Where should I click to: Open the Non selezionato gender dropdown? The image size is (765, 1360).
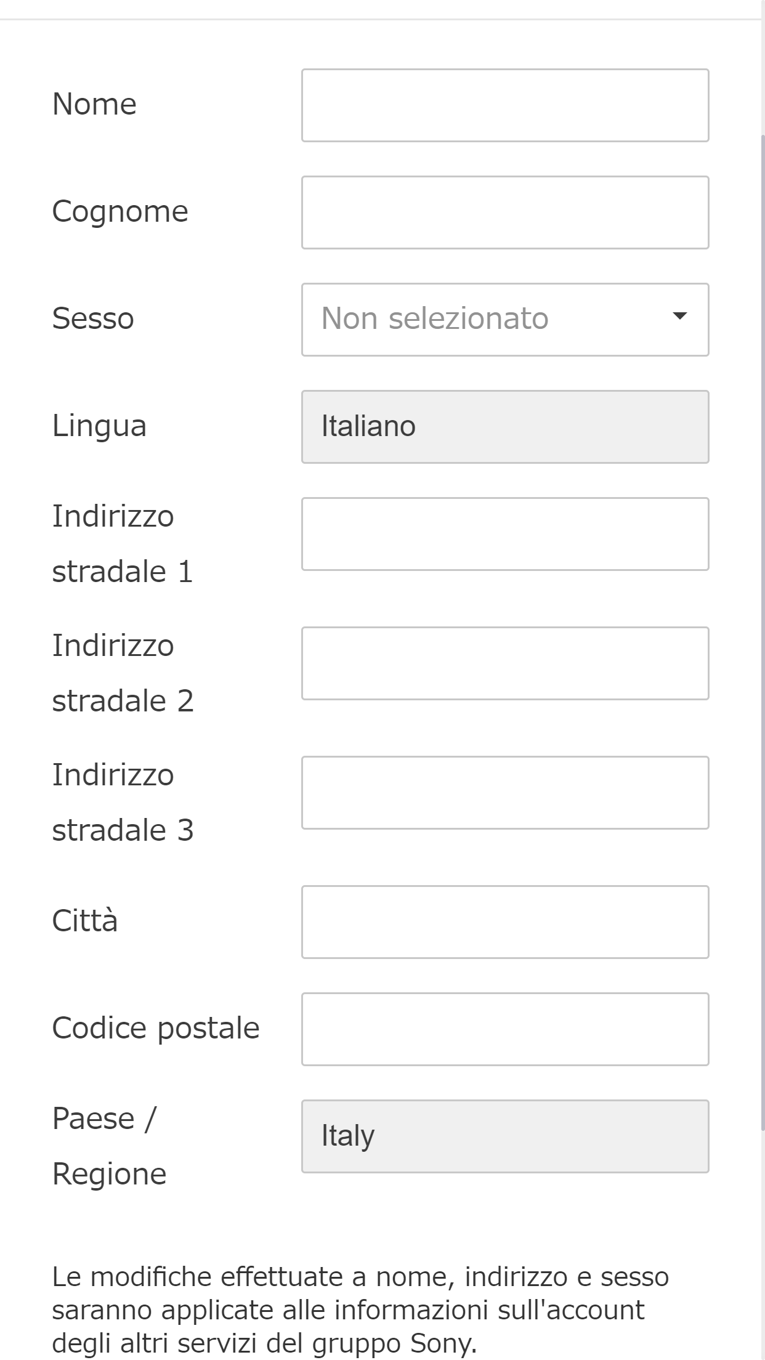click(x=505, y=319)
